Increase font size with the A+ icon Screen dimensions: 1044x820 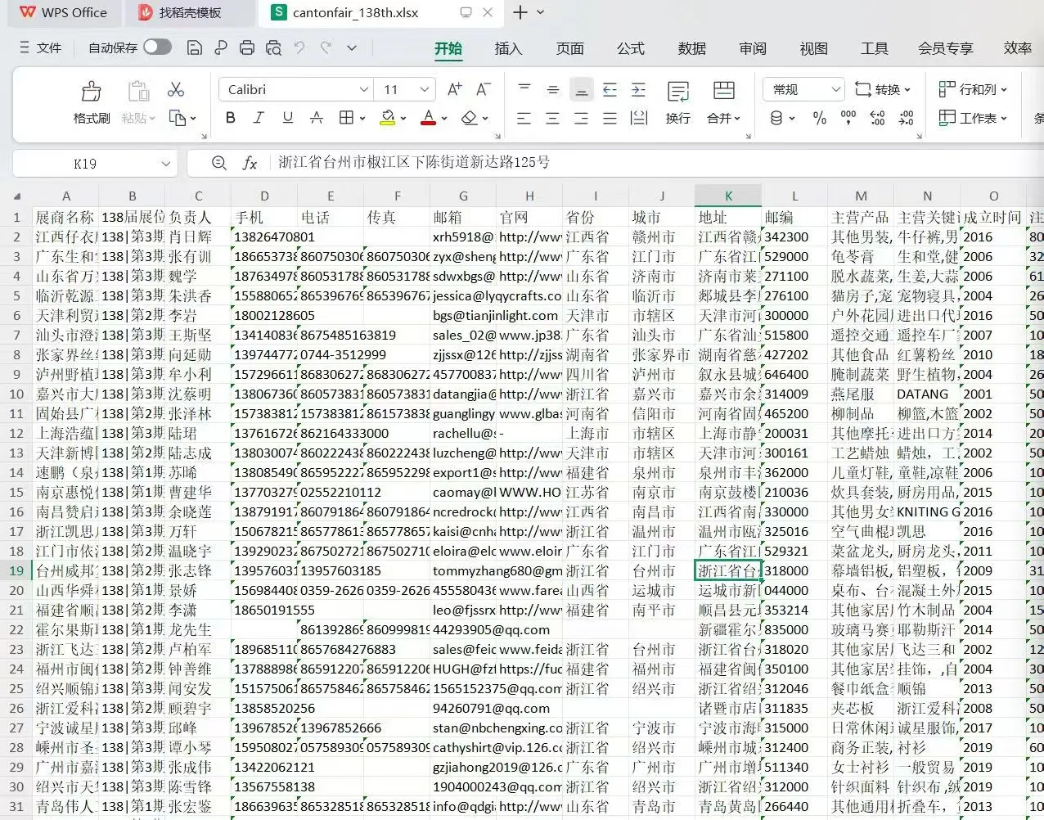455,89
